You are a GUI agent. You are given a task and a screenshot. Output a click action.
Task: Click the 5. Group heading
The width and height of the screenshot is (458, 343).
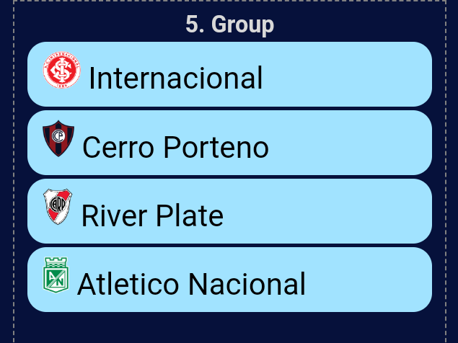pyautogui.click(x=230, y=24)
